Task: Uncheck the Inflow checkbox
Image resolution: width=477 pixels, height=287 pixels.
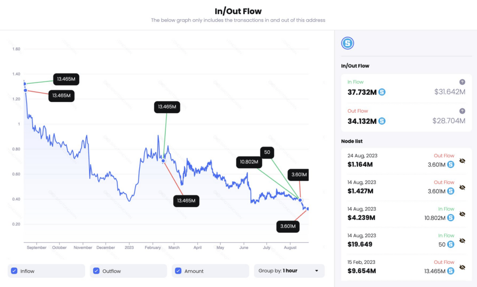Action: coord(14,271)
